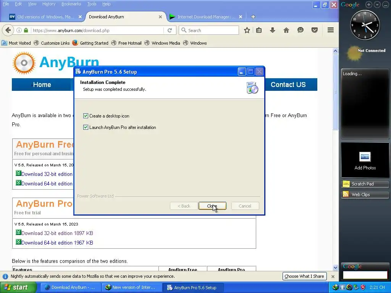Open the New version of Internet Download Manager taskbar item
Image resolution: width=391 pixels, height=293 pixels.
point(131,288)
